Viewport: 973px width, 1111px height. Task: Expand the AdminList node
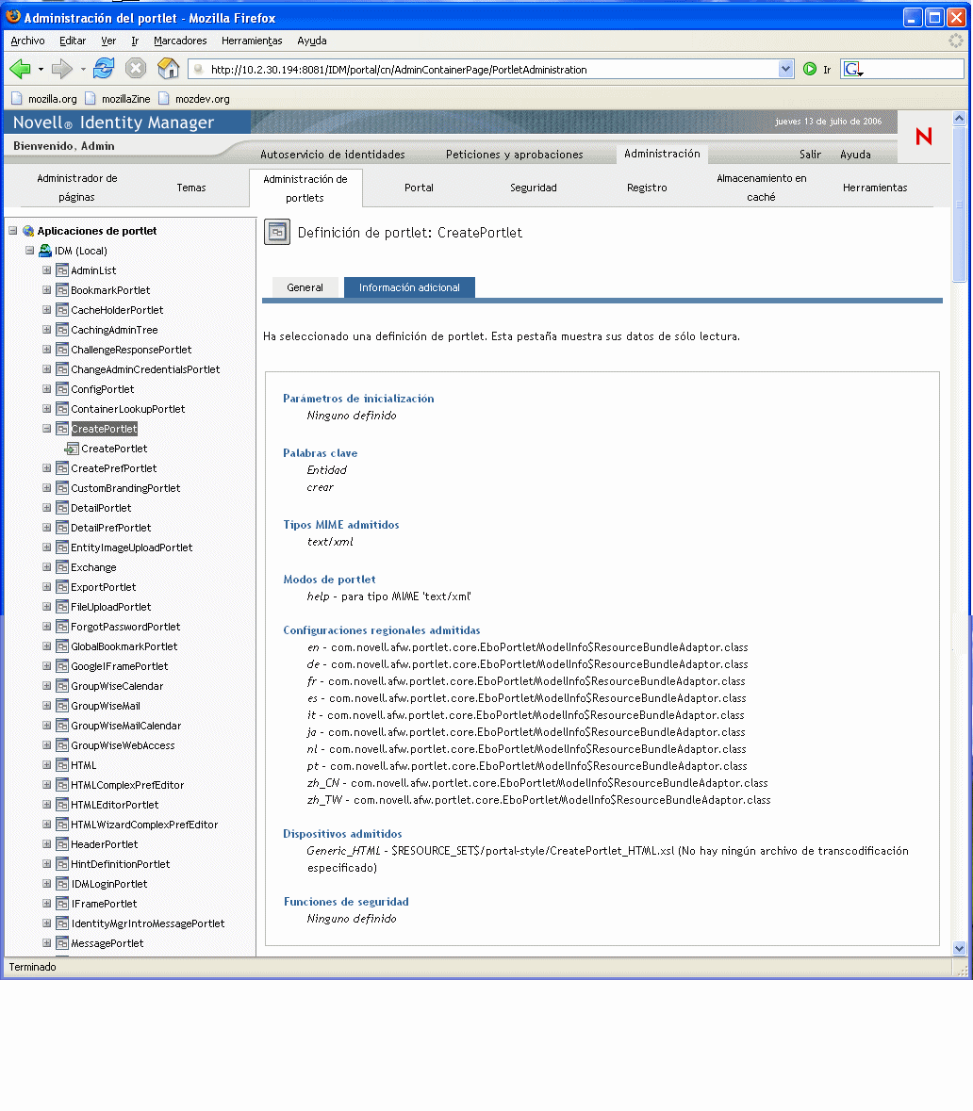pyautogui.click(x=47, y=270)
